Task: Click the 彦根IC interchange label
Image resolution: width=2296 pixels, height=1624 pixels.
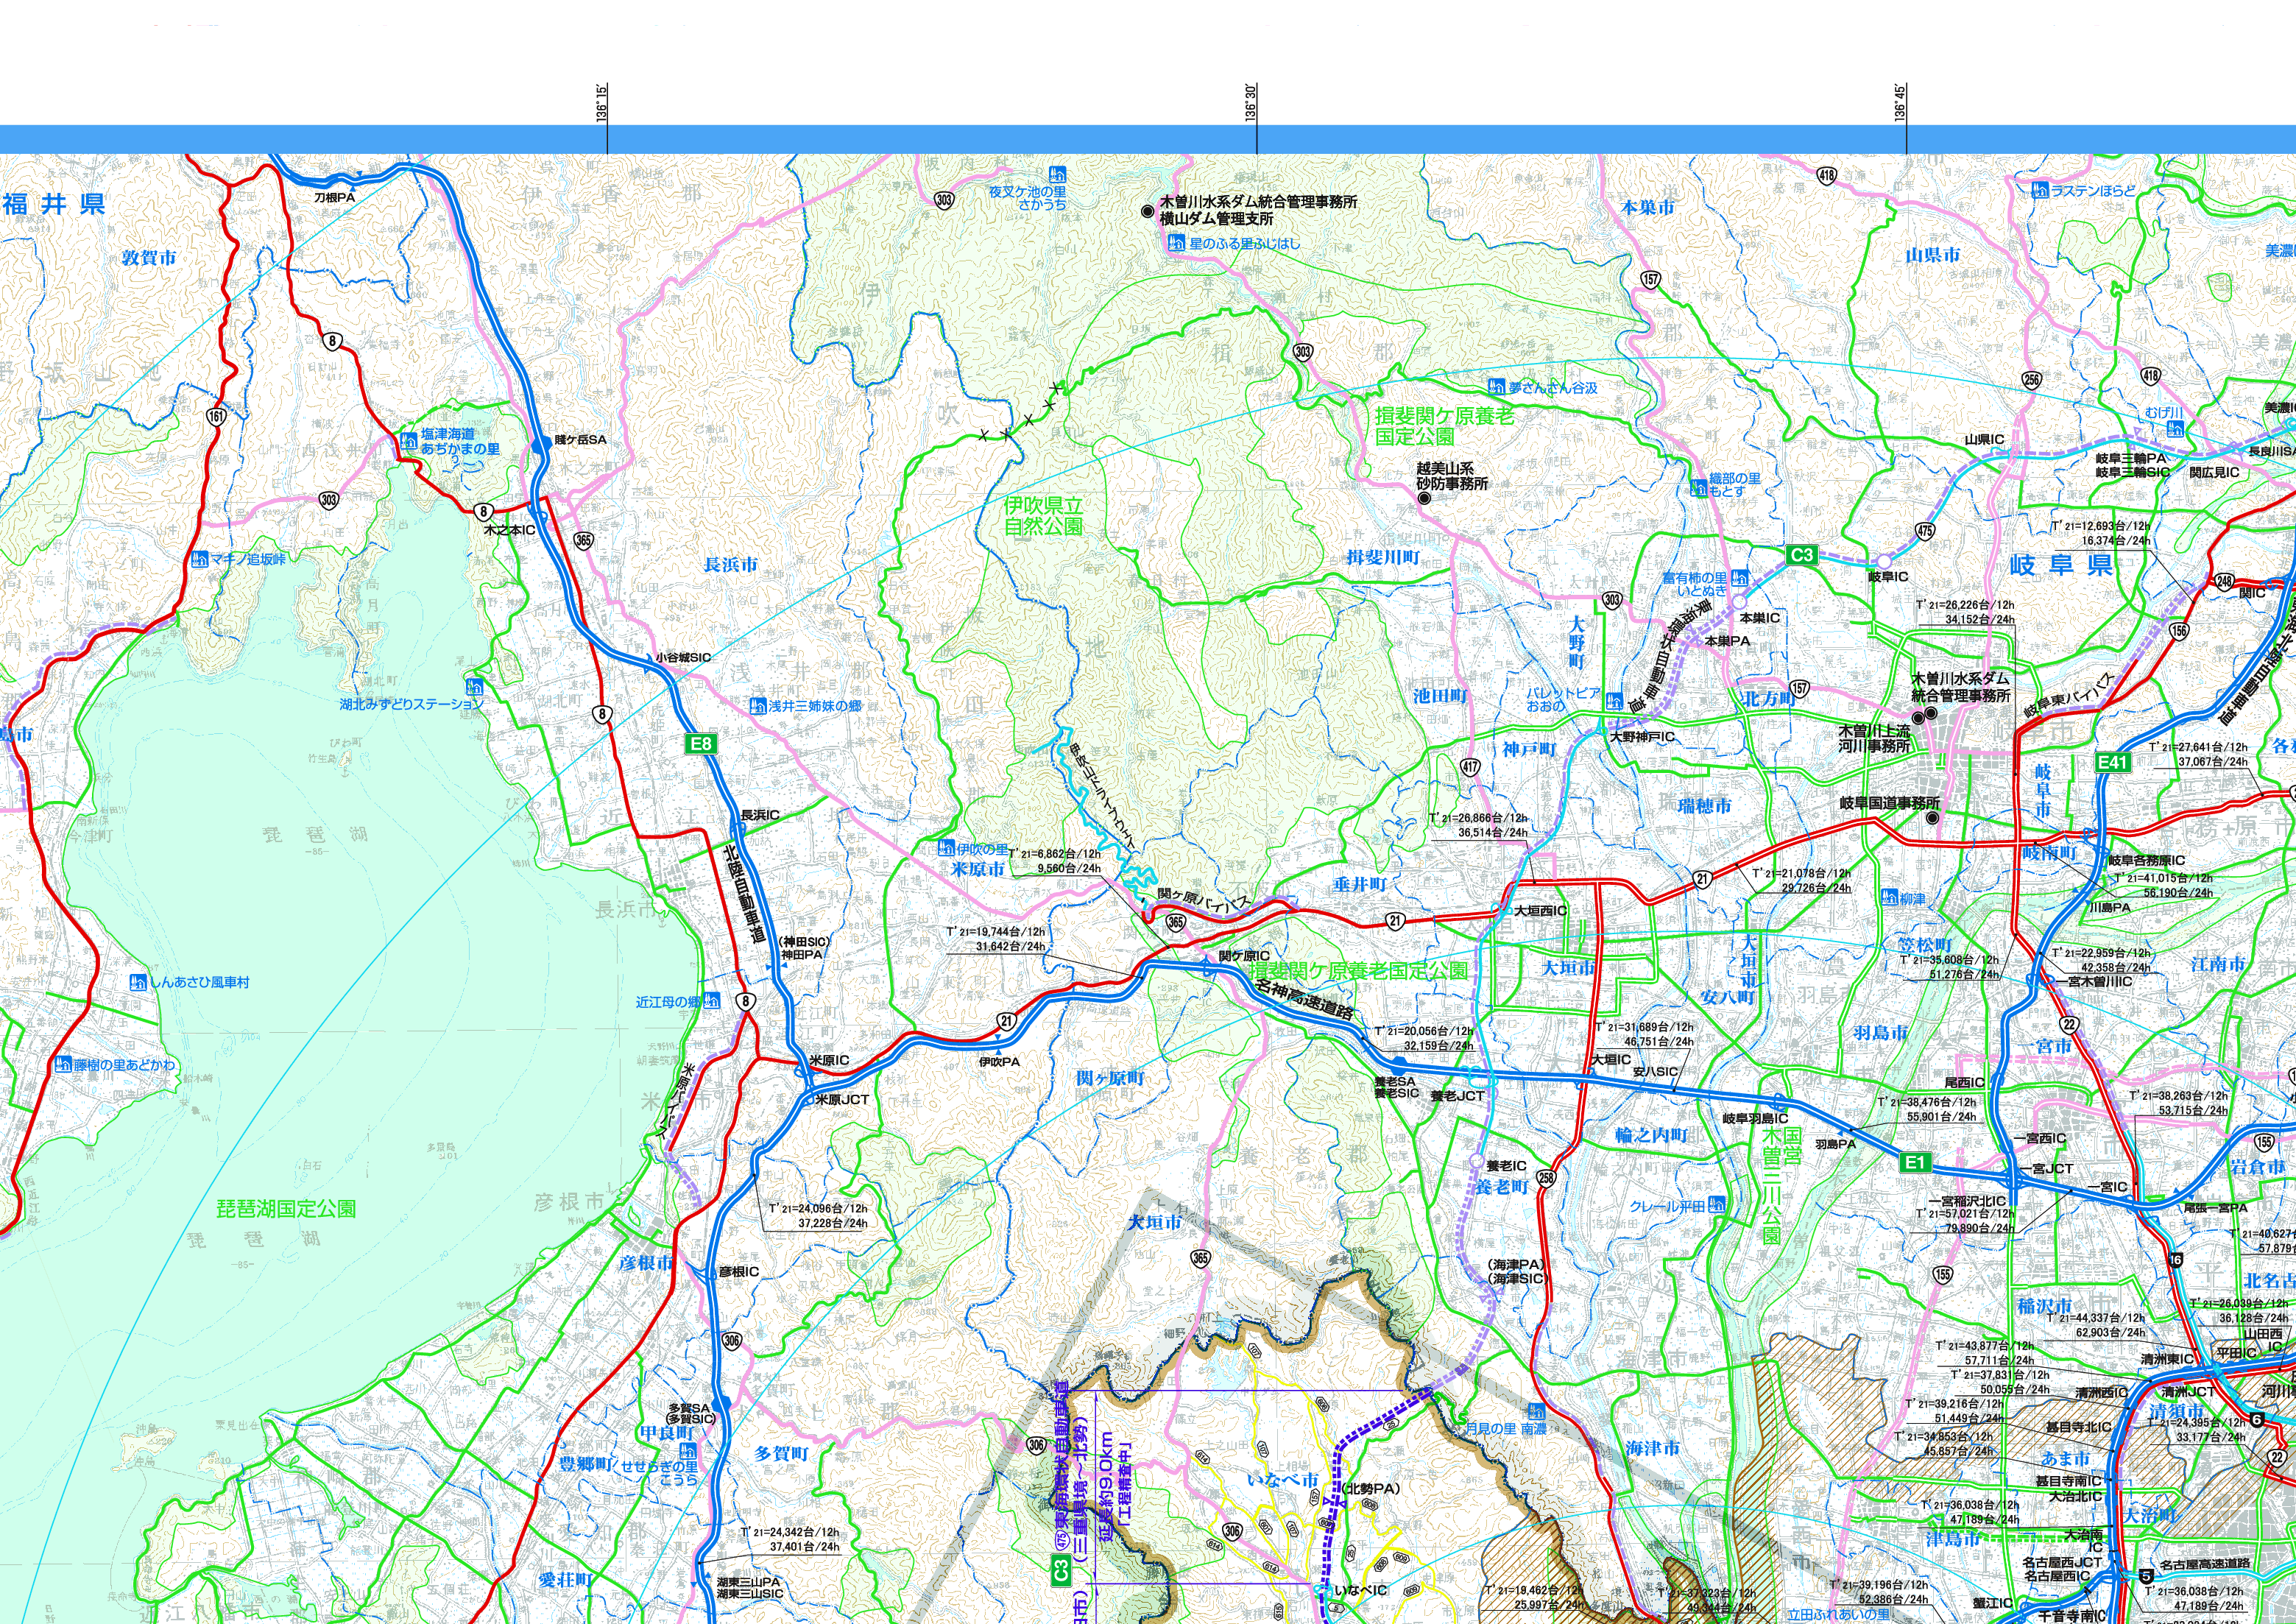Action: (x=739, y=1271)
